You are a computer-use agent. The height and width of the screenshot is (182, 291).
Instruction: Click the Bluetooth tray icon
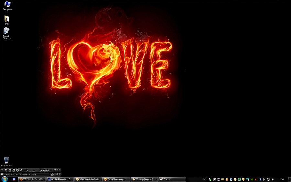[x=260, y=180]
